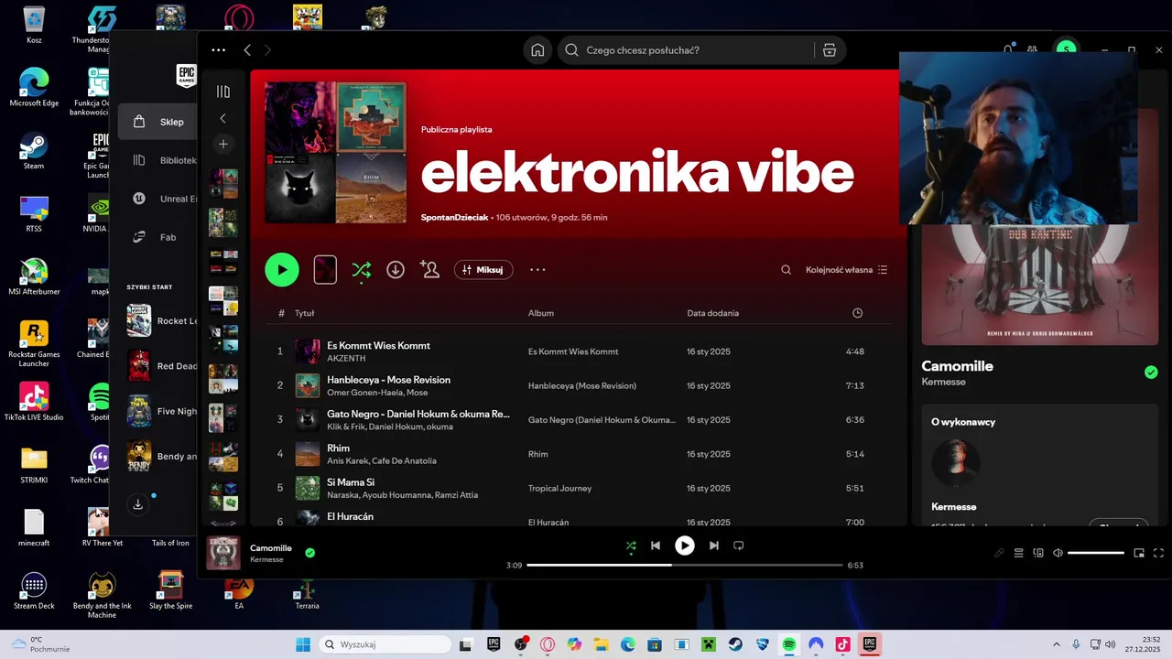
Task: Toggle repeat mode
Action: point(739,546)
